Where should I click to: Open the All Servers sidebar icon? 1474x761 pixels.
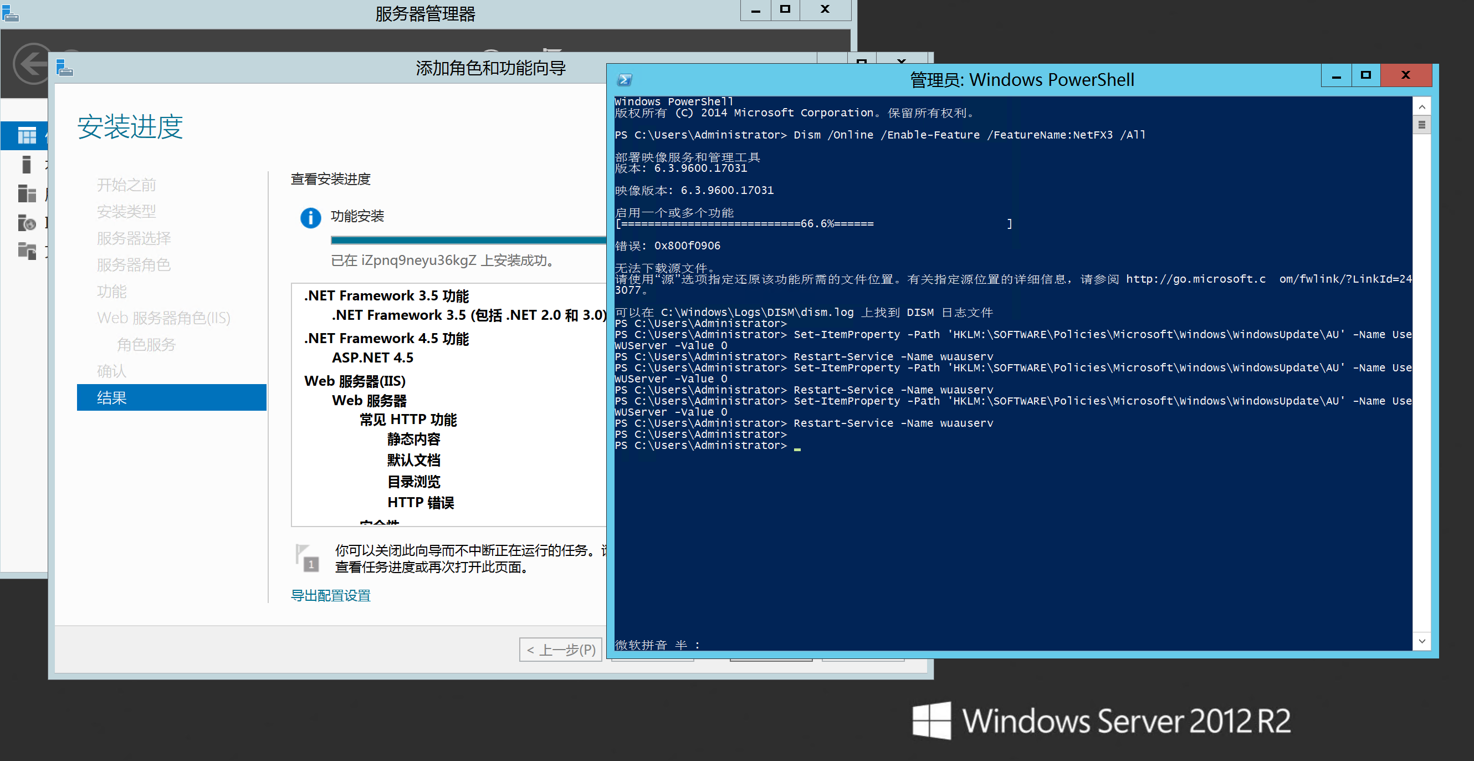27,193
